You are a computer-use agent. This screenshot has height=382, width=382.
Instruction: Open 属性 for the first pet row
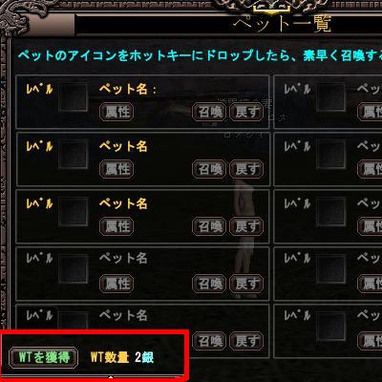coord(117,112)
